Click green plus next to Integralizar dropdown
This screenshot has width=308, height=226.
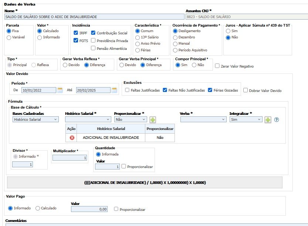pyautogui.click(x=268, y=120)
